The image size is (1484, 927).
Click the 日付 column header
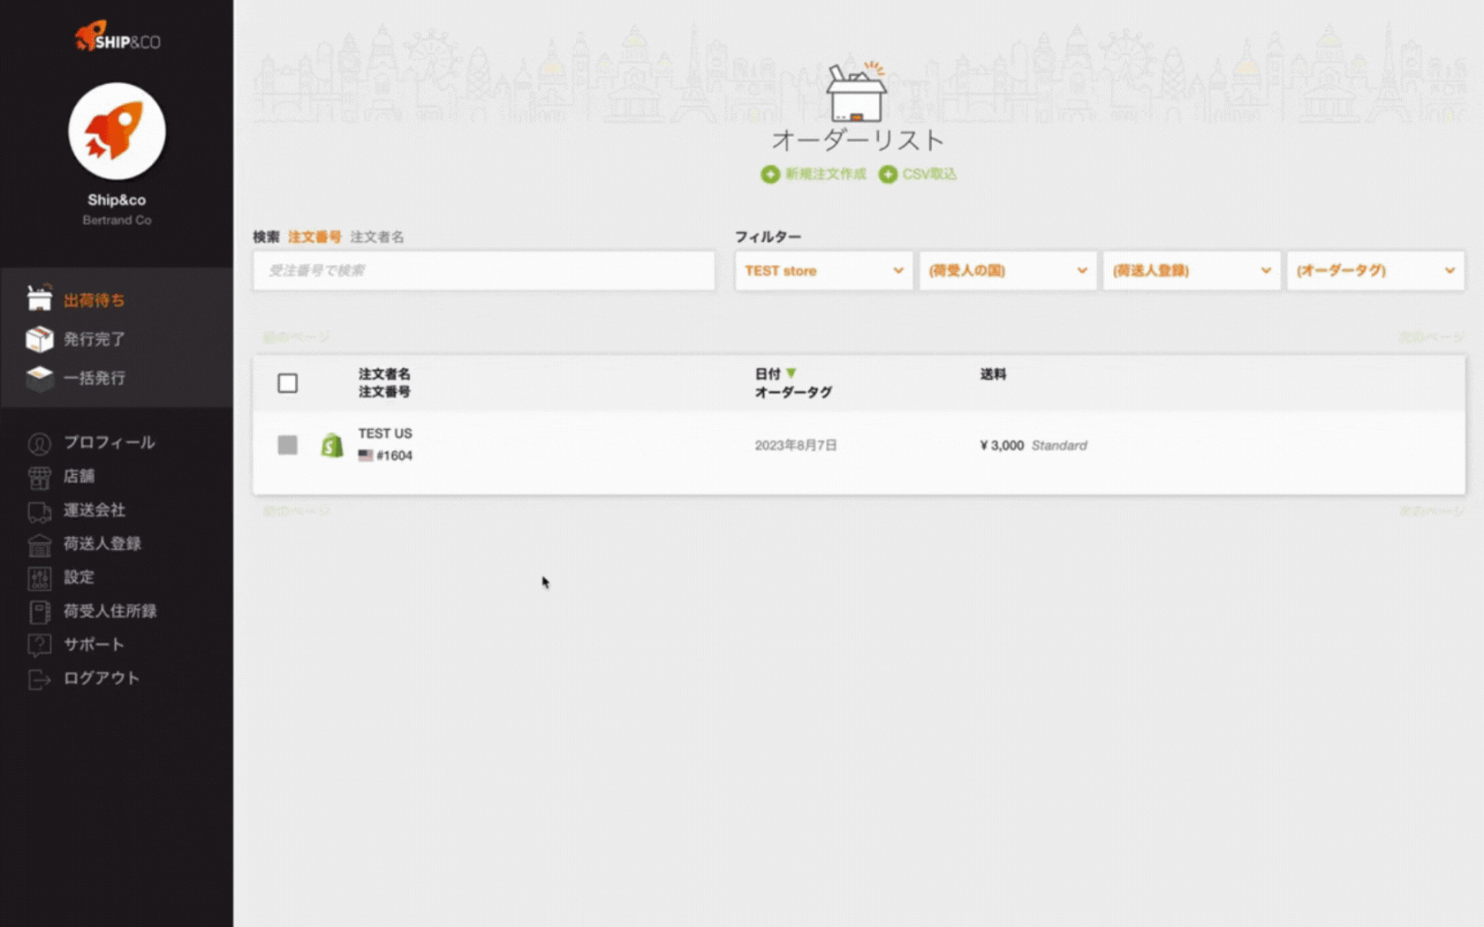pos(768,373)
